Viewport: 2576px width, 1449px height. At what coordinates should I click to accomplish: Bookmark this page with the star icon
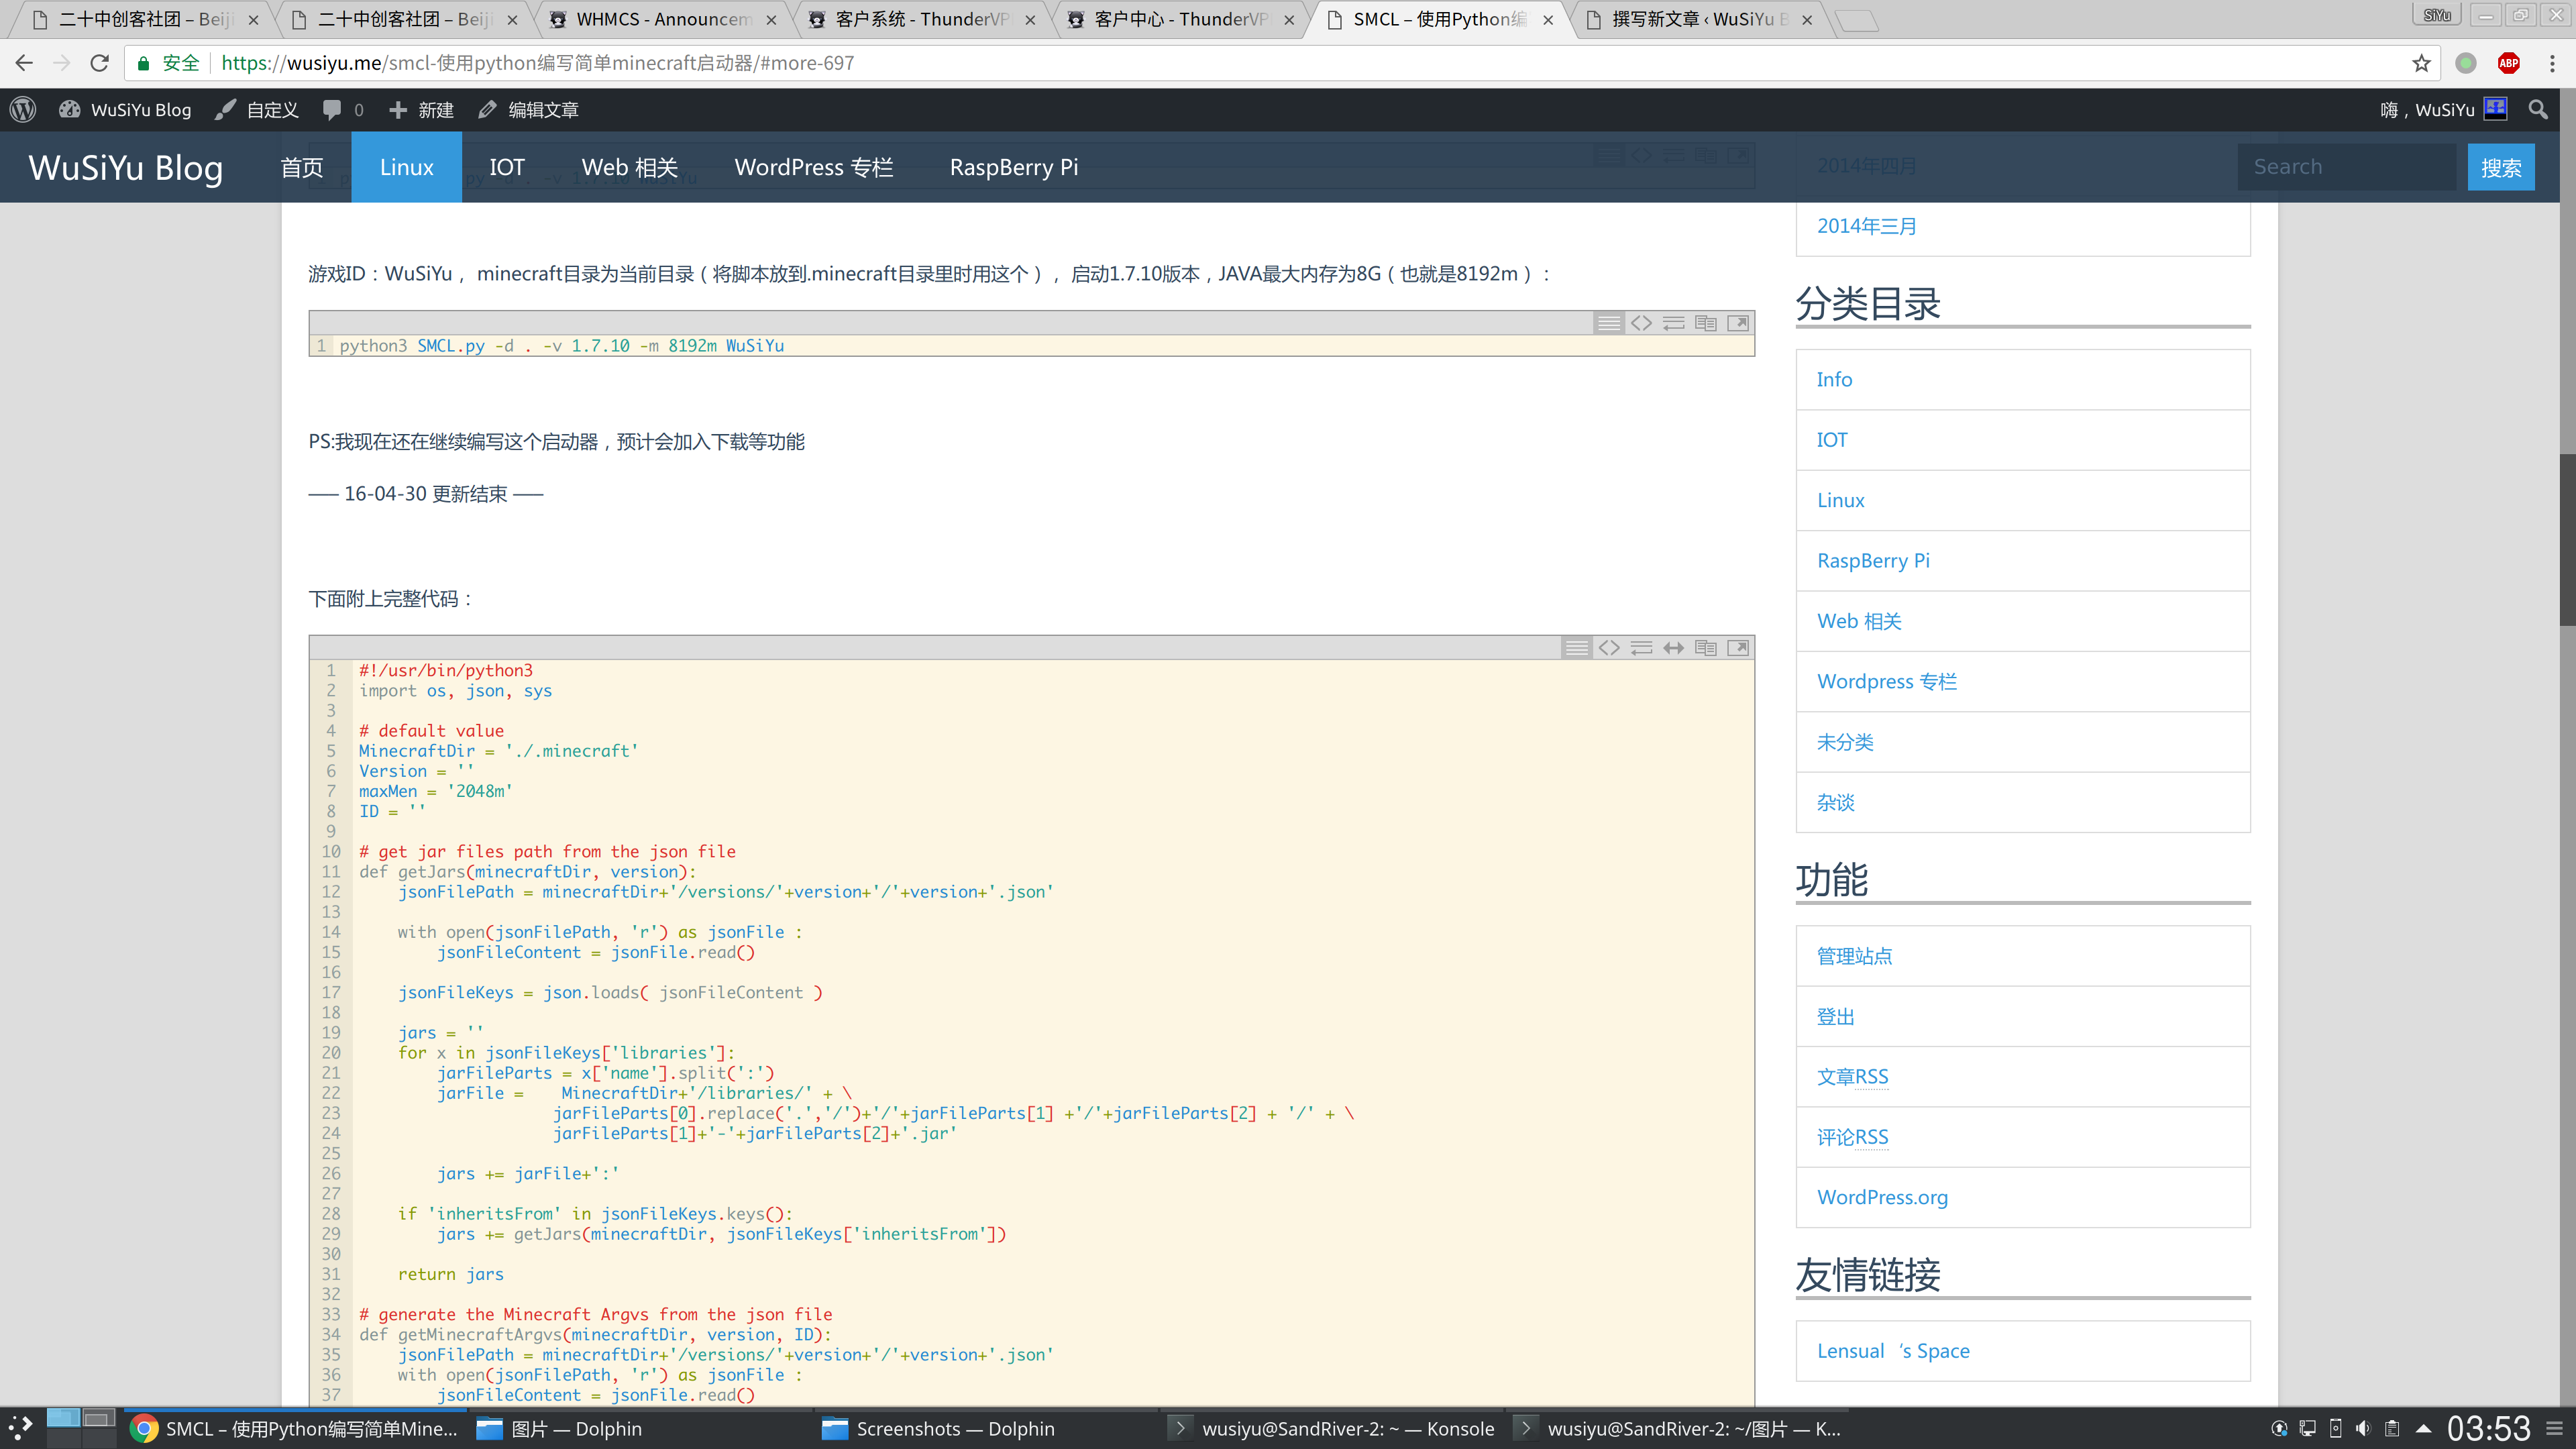(2421, 63)
